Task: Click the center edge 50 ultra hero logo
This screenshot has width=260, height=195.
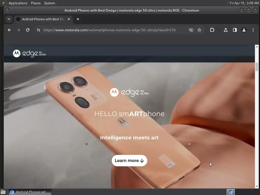Action: [x=129, y=92]
